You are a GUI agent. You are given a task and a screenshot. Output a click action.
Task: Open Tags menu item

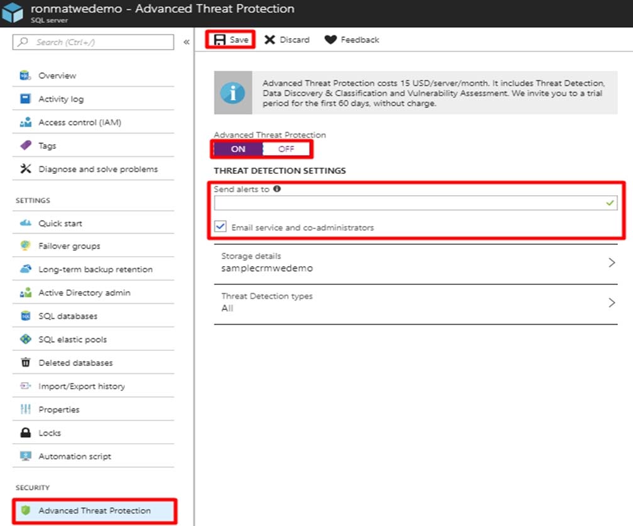[x=93, y=146]
